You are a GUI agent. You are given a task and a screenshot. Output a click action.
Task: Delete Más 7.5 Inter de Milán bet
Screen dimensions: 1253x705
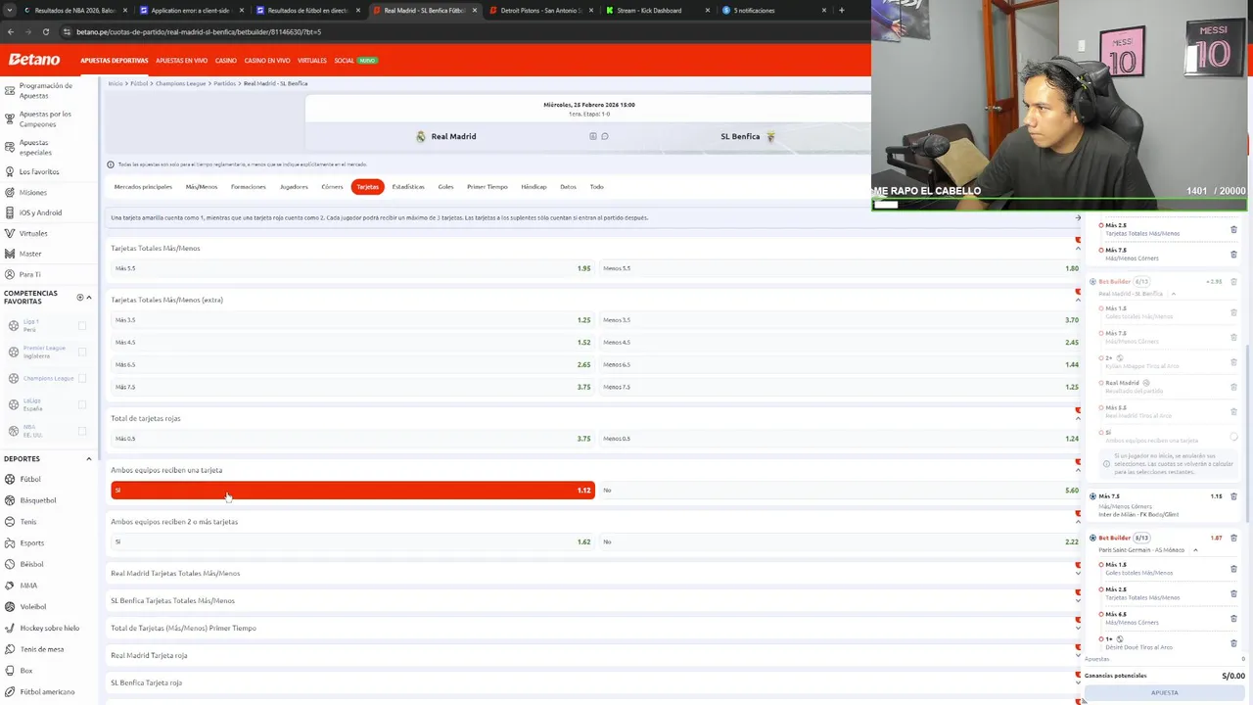(1233, 496)
